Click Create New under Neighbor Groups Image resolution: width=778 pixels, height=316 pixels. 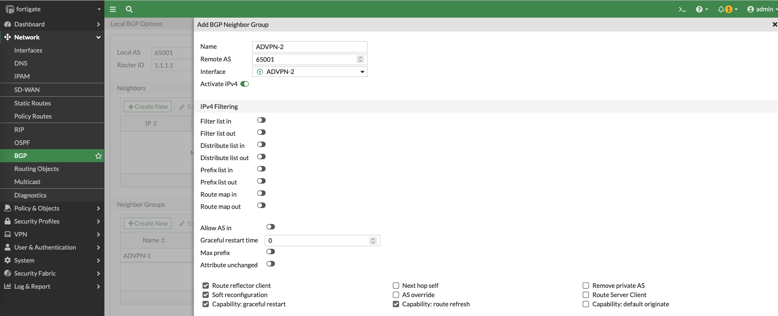click(x=148, y=224)
